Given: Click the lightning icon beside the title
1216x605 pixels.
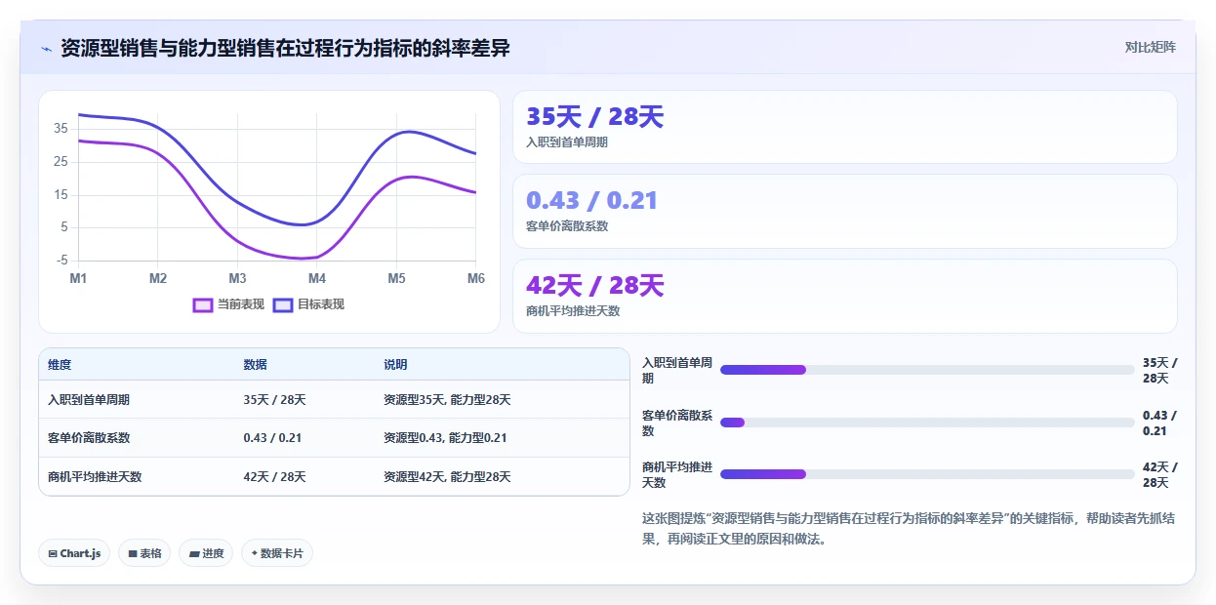Looking at the screenshot, I should pyautogui.click(x=46, y=49).
